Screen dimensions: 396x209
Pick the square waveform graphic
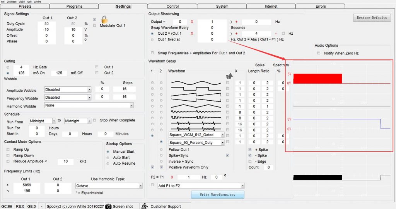click(x=196, y=89)
